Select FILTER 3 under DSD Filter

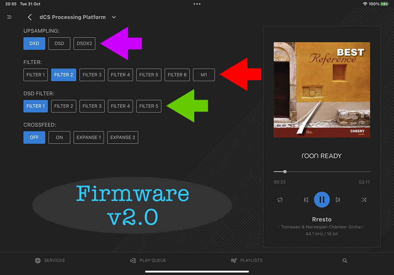pos(92,106)
